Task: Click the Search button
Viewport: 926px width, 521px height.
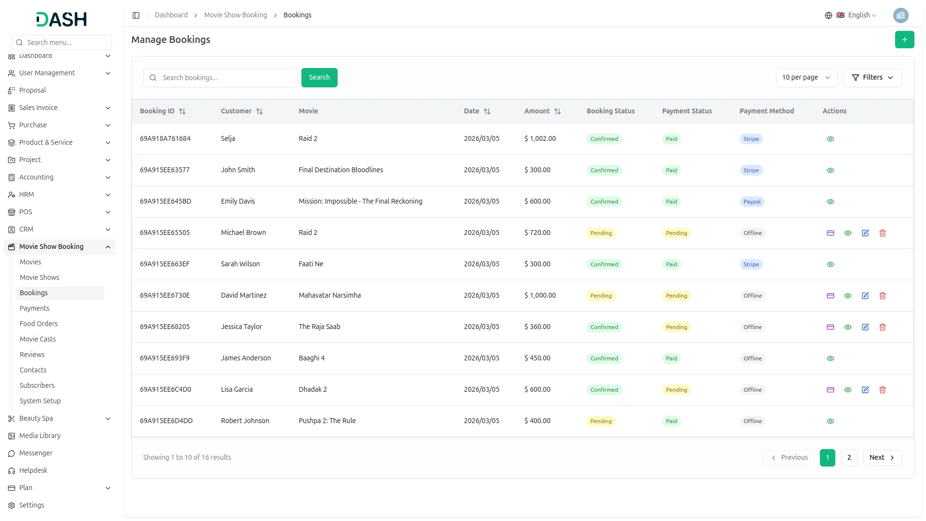Action: coord(319,77)
